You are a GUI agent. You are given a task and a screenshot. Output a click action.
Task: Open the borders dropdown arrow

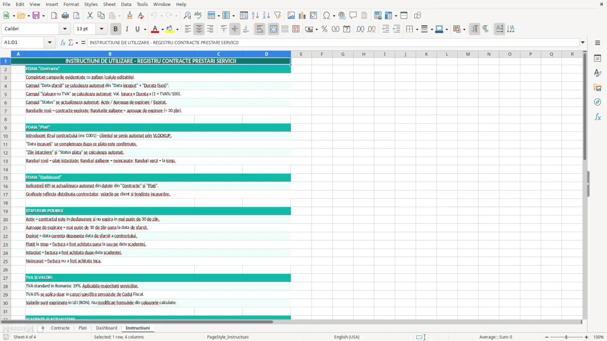[417, 29]
